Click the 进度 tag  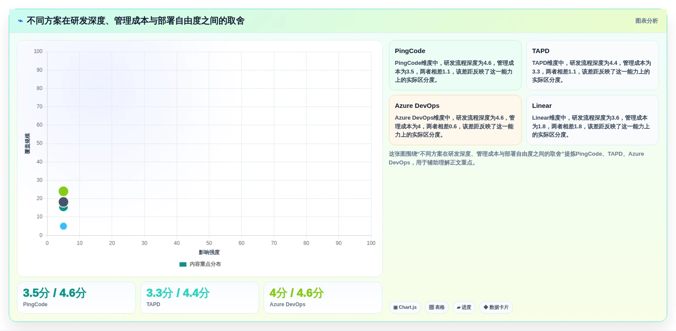point(464,308)
